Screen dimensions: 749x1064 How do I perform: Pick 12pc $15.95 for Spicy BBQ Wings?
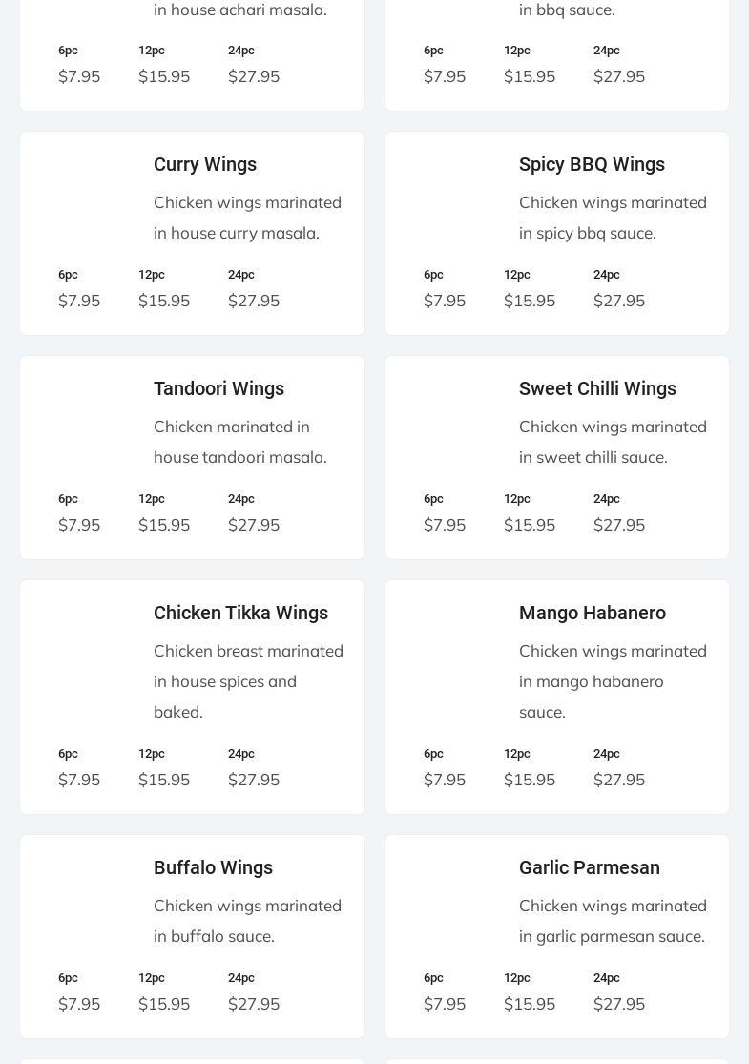coord(530,289)
